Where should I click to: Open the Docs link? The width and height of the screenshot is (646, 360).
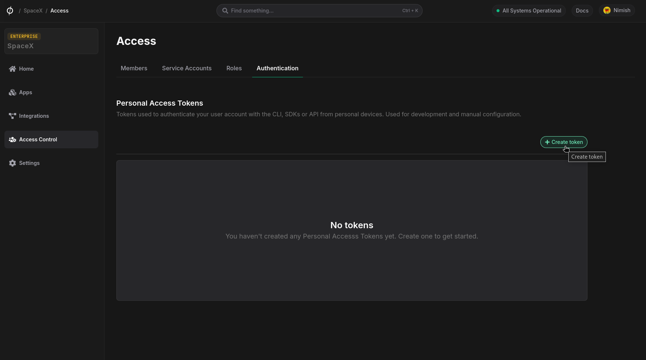click(x=582, y=11)
